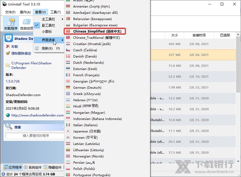Click the red X 卸载 icon

coord(8,47)
